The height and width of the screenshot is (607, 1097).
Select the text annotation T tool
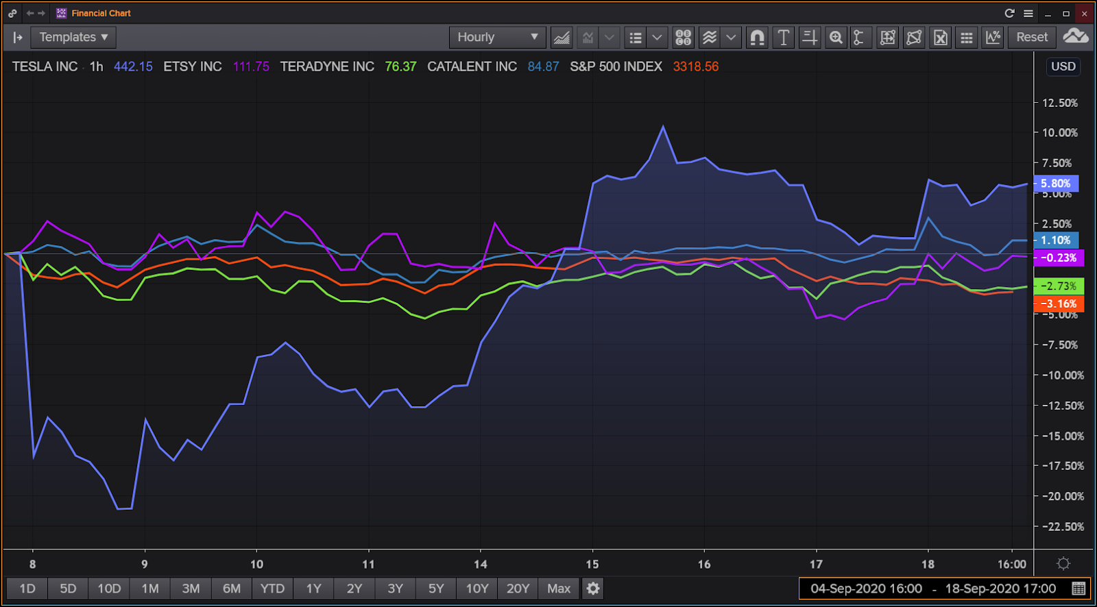(x=783, y=38)
